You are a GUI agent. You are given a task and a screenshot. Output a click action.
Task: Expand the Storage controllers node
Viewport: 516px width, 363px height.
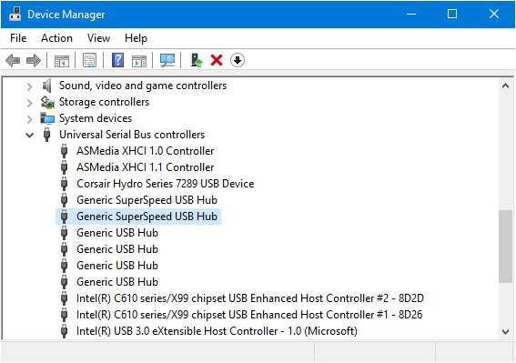pos(30,103)
